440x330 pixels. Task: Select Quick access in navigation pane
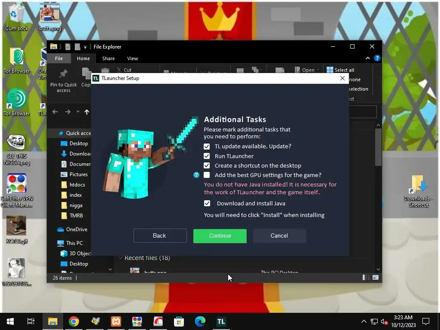point(74,133)
